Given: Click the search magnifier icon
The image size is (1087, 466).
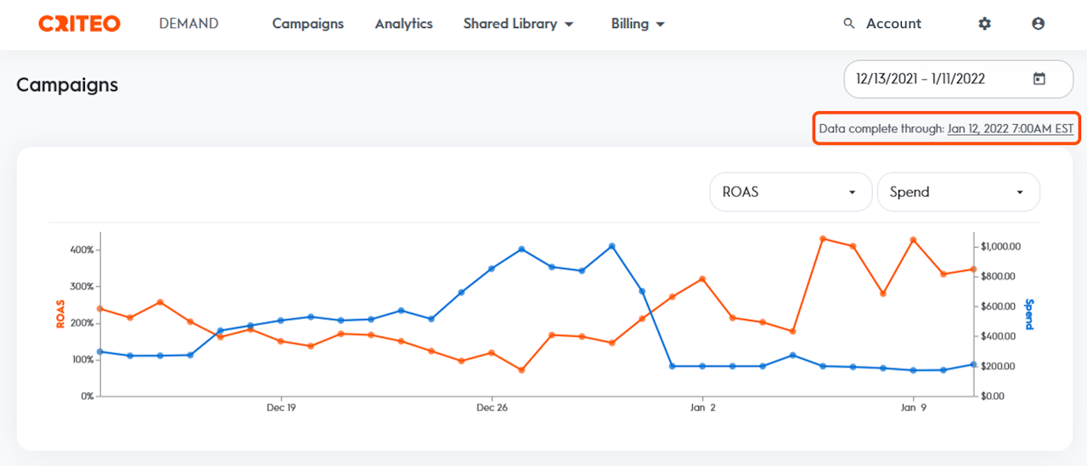Looking at the screenshot, I should (x=848, y=24).
